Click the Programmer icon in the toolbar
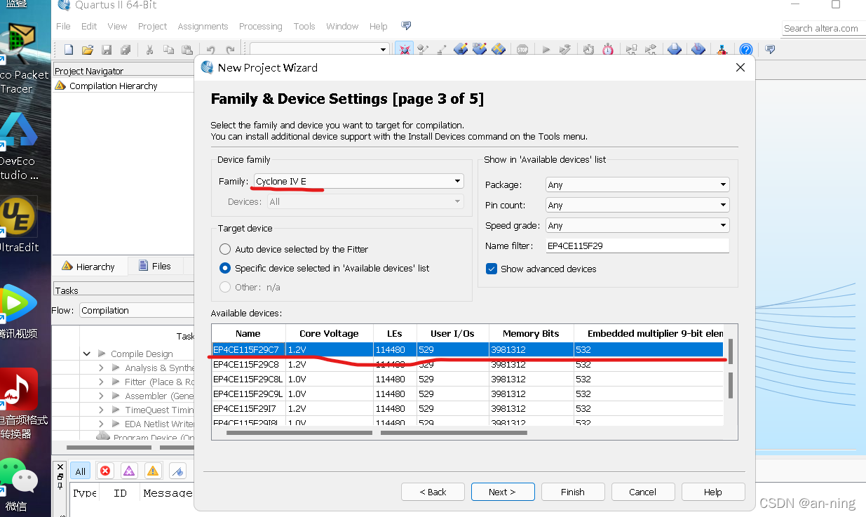Image resolution: width=866 pixels, height=517 pixels. [x=722, y=49]
